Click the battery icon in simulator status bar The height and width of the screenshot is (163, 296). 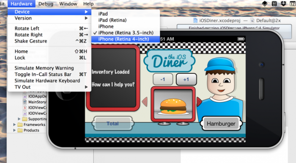click(x=241, y=39)
